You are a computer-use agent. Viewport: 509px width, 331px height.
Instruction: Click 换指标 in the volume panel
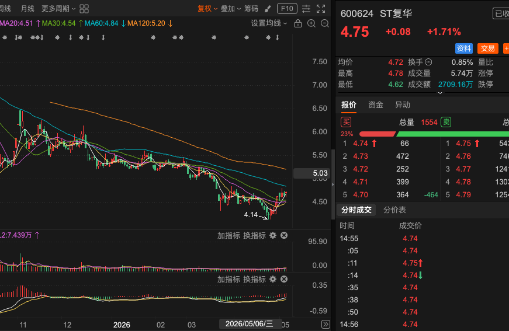point(255,235)
